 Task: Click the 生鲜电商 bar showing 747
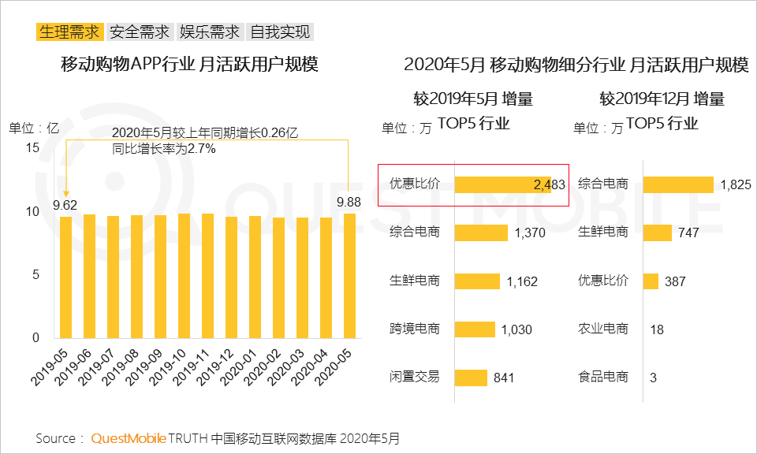coord(657,233)
